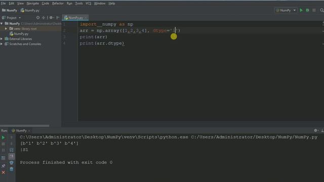This screenshot has width=324, height=182.
Task: Collapse the NumPy root project folder
Action: coord(2,24)
